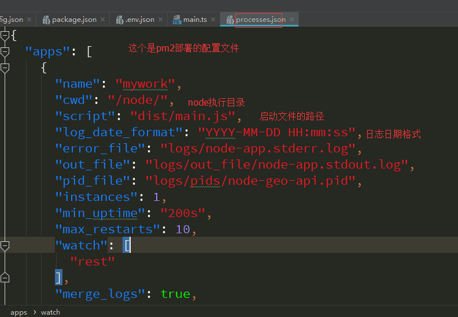Switch to the package.json tab
The height and width of the screenshot is (317, 458).
74,20
